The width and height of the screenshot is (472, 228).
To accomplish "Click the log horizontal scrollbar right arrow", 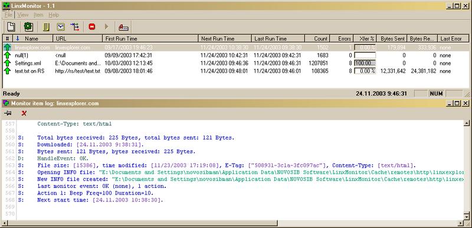I will 461,223.
